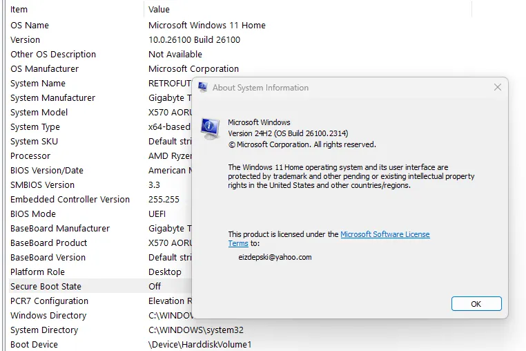Click the blue info monitor icon in the dialog

[x=210, y=129]
